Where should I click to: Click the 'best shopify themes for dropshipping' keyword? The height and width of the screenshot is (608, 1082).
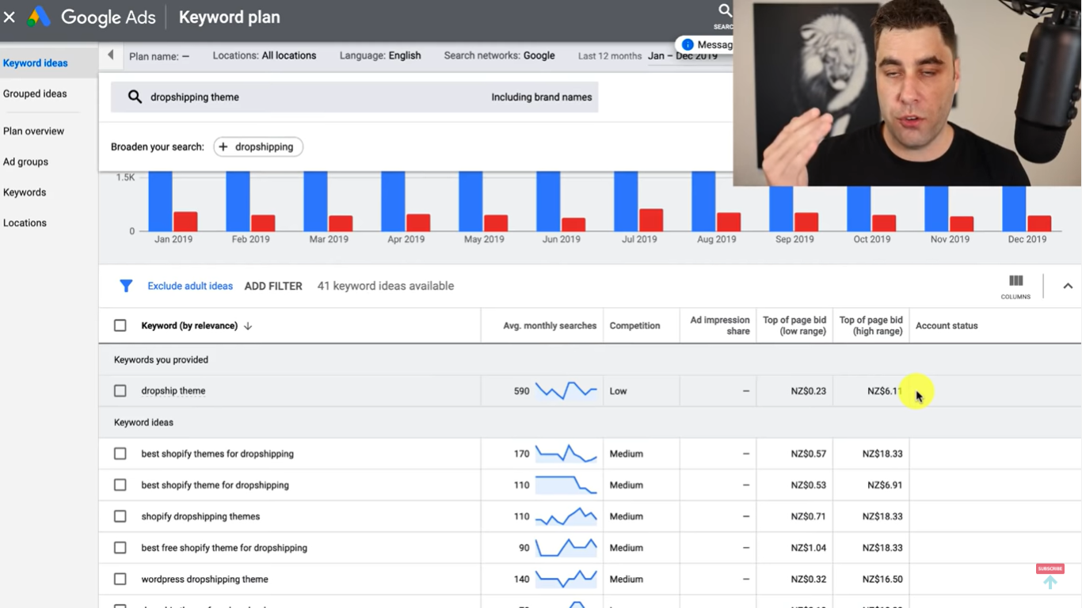[218, 454]
